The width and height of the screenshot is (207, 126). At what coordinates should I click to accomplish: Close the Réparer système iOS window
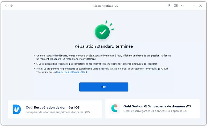point(200,6)
